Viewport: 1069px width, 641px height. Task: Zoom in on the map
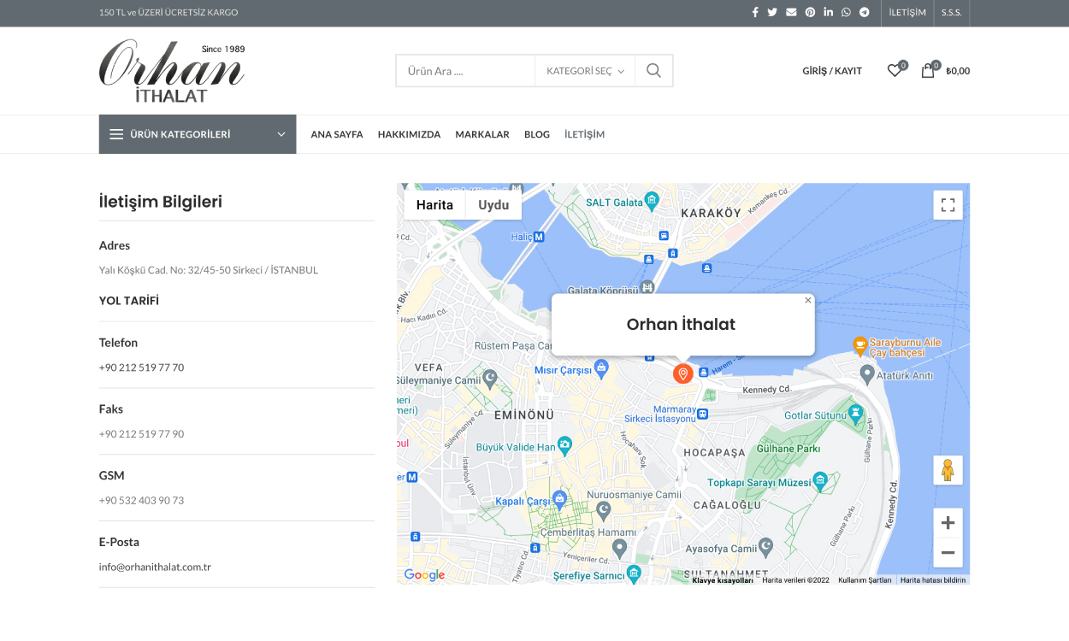click(x=948, y=523)
